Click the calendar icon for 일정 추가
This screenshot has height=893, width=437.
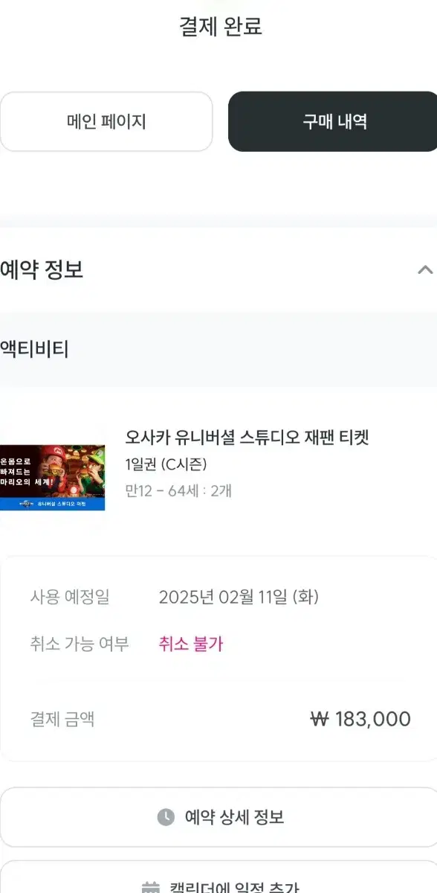coord(151,888)
